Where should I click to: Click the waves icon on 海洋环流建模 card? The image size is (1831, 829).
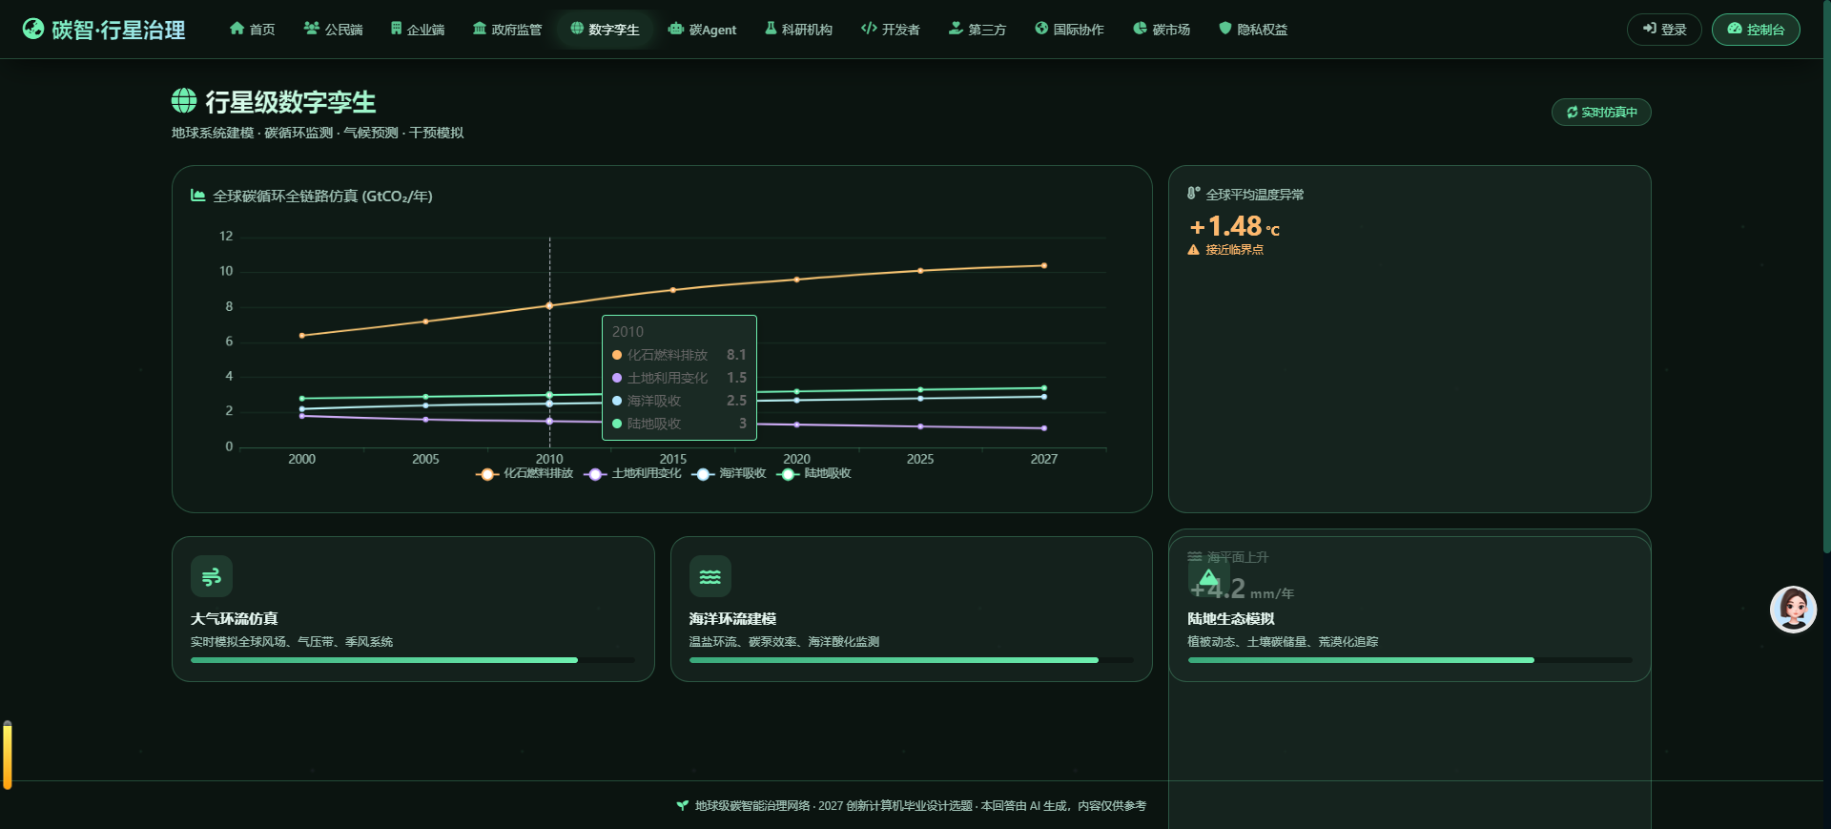(710, 576)
